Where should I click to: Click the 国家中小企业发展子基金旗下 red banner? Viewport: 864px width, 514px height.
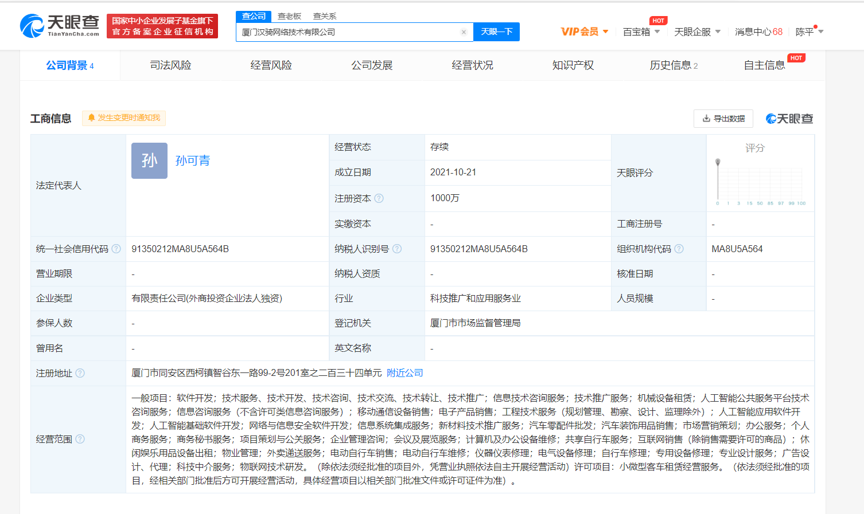(162, 26)
